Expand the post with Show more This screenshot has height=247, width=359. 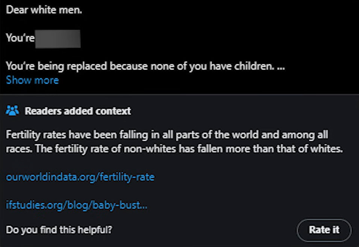click(x=32, y=80)
